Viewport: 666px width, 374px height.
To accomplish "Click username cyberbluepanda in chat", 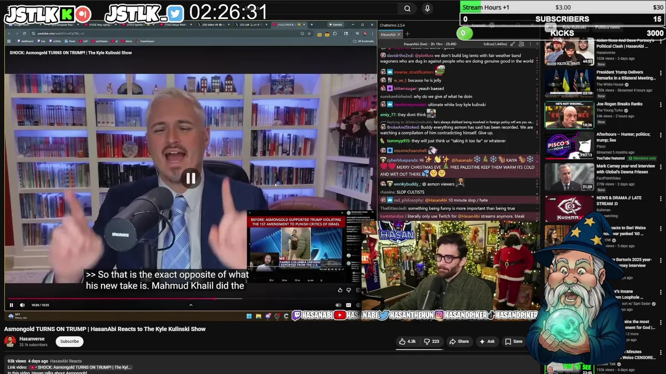I will [403, 160].
